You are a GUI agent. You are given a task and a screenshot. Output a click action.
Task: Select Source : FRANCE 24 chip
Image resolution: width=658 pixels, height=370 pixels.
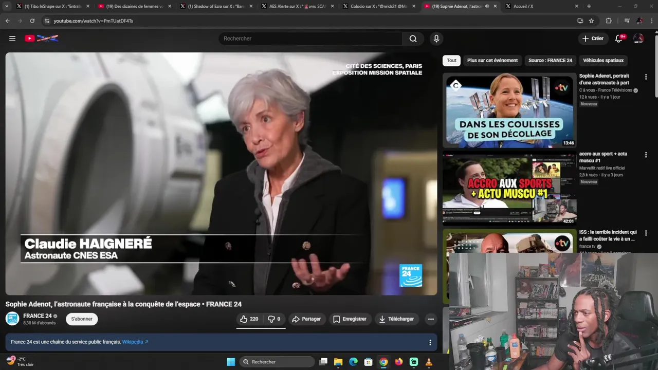[550, 61]
